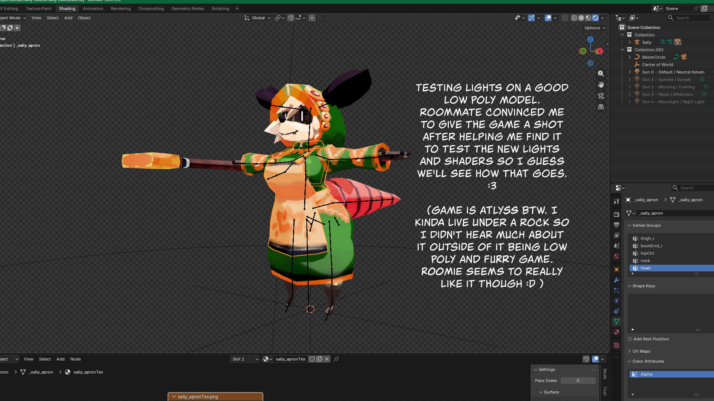714x401 pixels.
Task: Switch to rendered viewport shading
Action: tap(595, 18)
